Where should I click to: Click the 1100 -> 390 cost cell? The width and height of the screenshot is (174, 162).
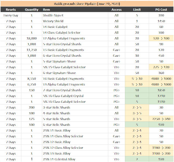tap(161, 154)
